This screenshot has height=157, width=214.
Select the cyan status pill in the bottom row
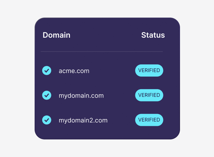coord(149,120)
